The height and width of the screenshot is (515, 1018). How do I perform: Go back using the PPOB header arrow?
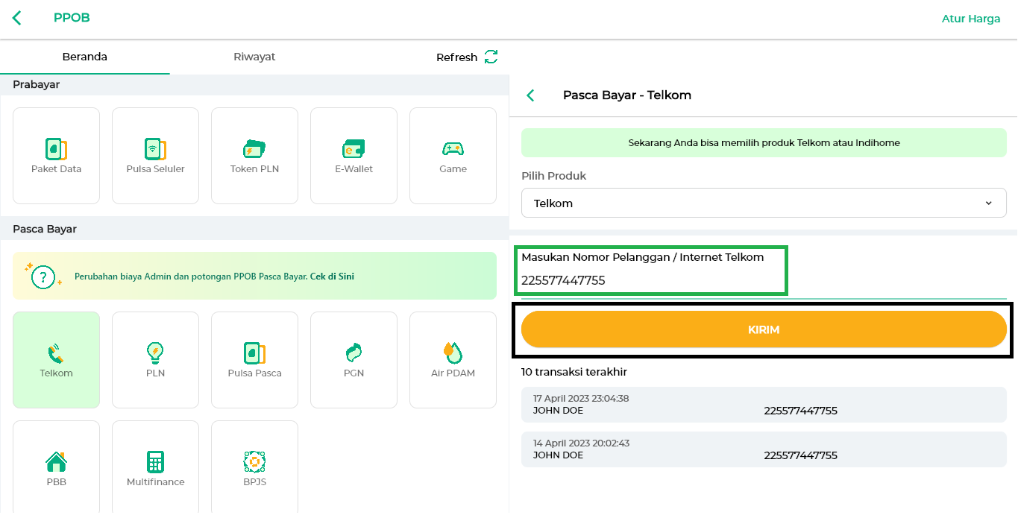tap(16, 18)
